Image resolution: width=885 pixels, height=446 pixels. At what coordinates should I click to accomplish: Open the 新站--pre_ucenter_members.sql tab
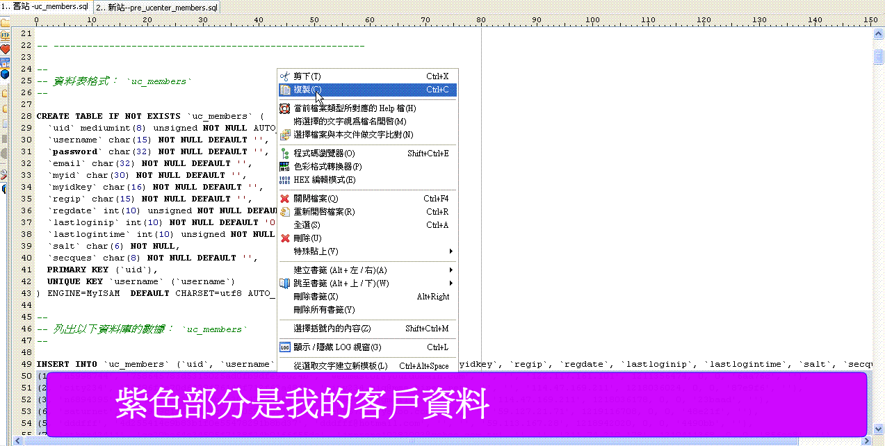156,8
